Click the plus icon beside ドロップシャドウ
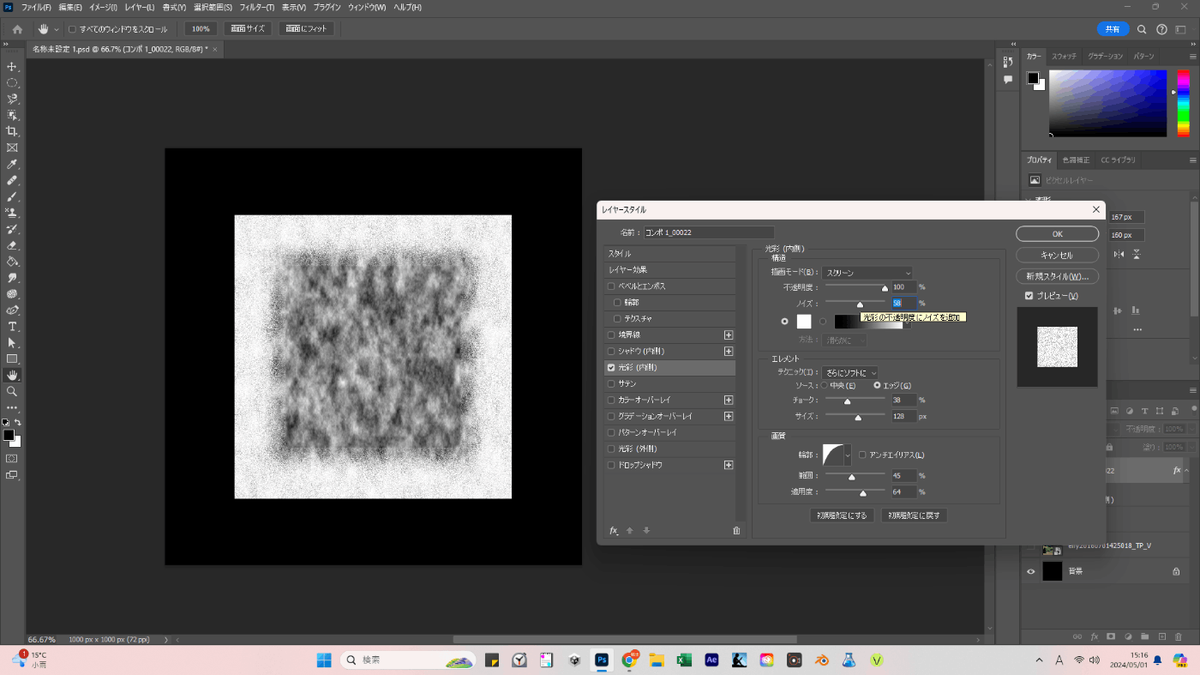Screen dimensions: 1200x675 (729, 465)
